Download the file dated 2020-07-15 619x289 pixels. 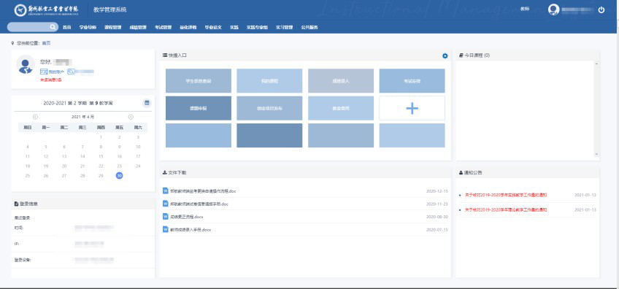point(191,230)
